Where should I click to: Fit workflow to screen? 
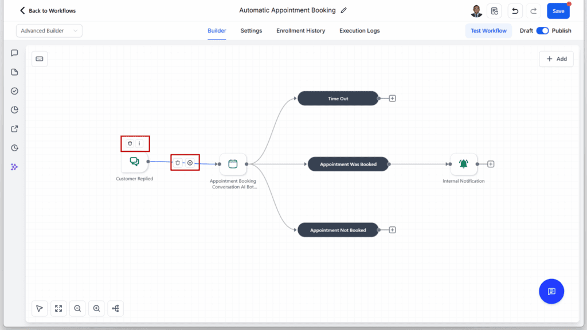click(58, 308)
